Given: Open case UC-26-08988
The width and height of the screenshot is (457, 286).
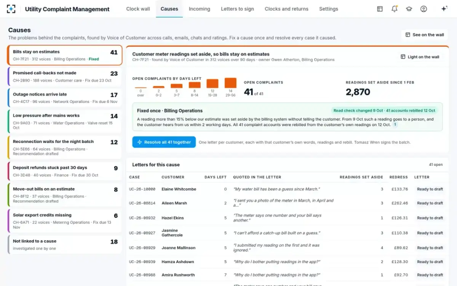Looking at the screenshot, I should [142, 275].
